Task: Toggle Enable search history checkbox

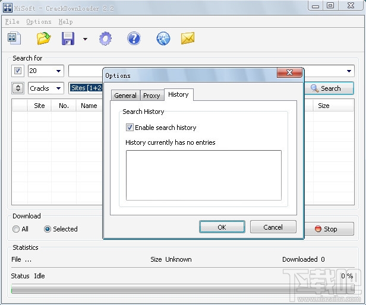Action: 130,128
